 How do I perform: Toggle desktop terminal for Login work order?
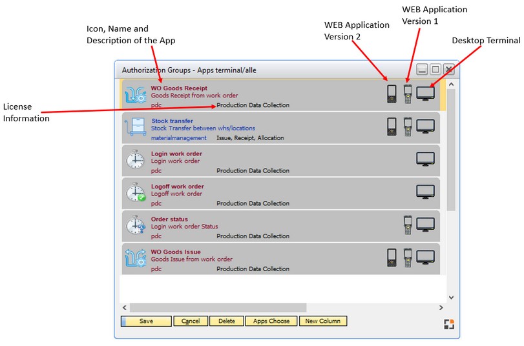[x=425, y=159]
